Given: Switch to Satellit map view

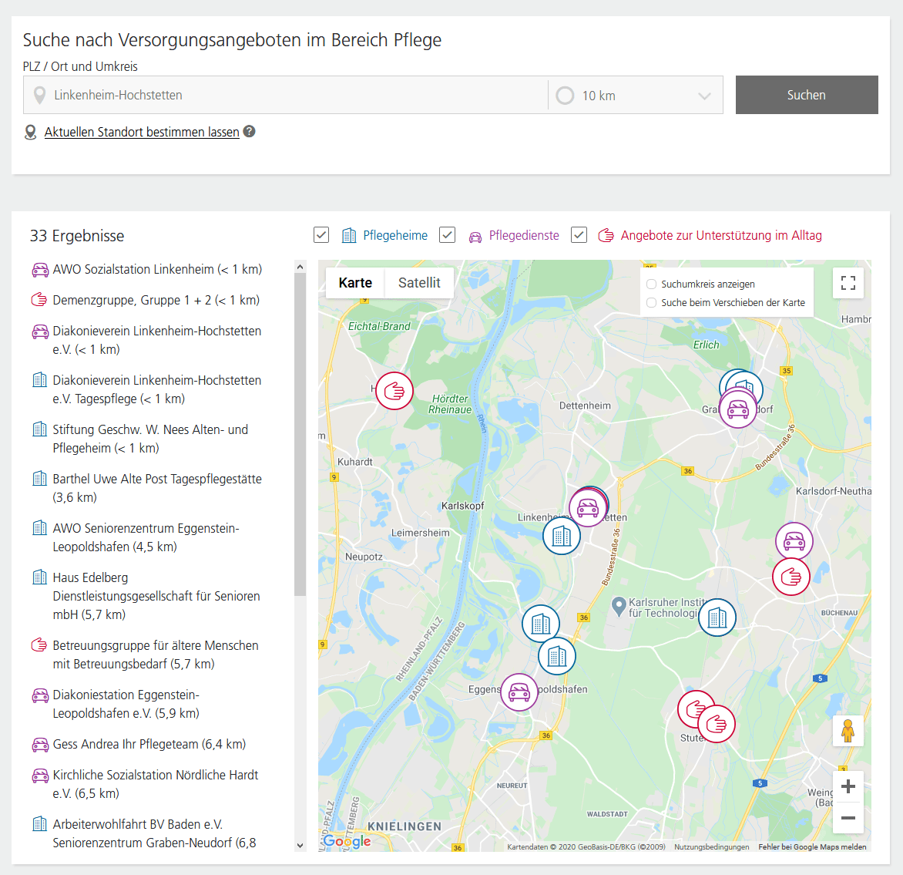Looking at the screenshot, I should click(x=419, y=283).
